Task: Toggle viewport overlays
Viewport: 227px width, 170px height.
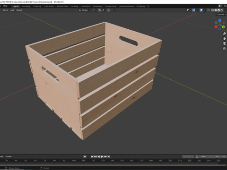Action: click(x=201, y=10)
